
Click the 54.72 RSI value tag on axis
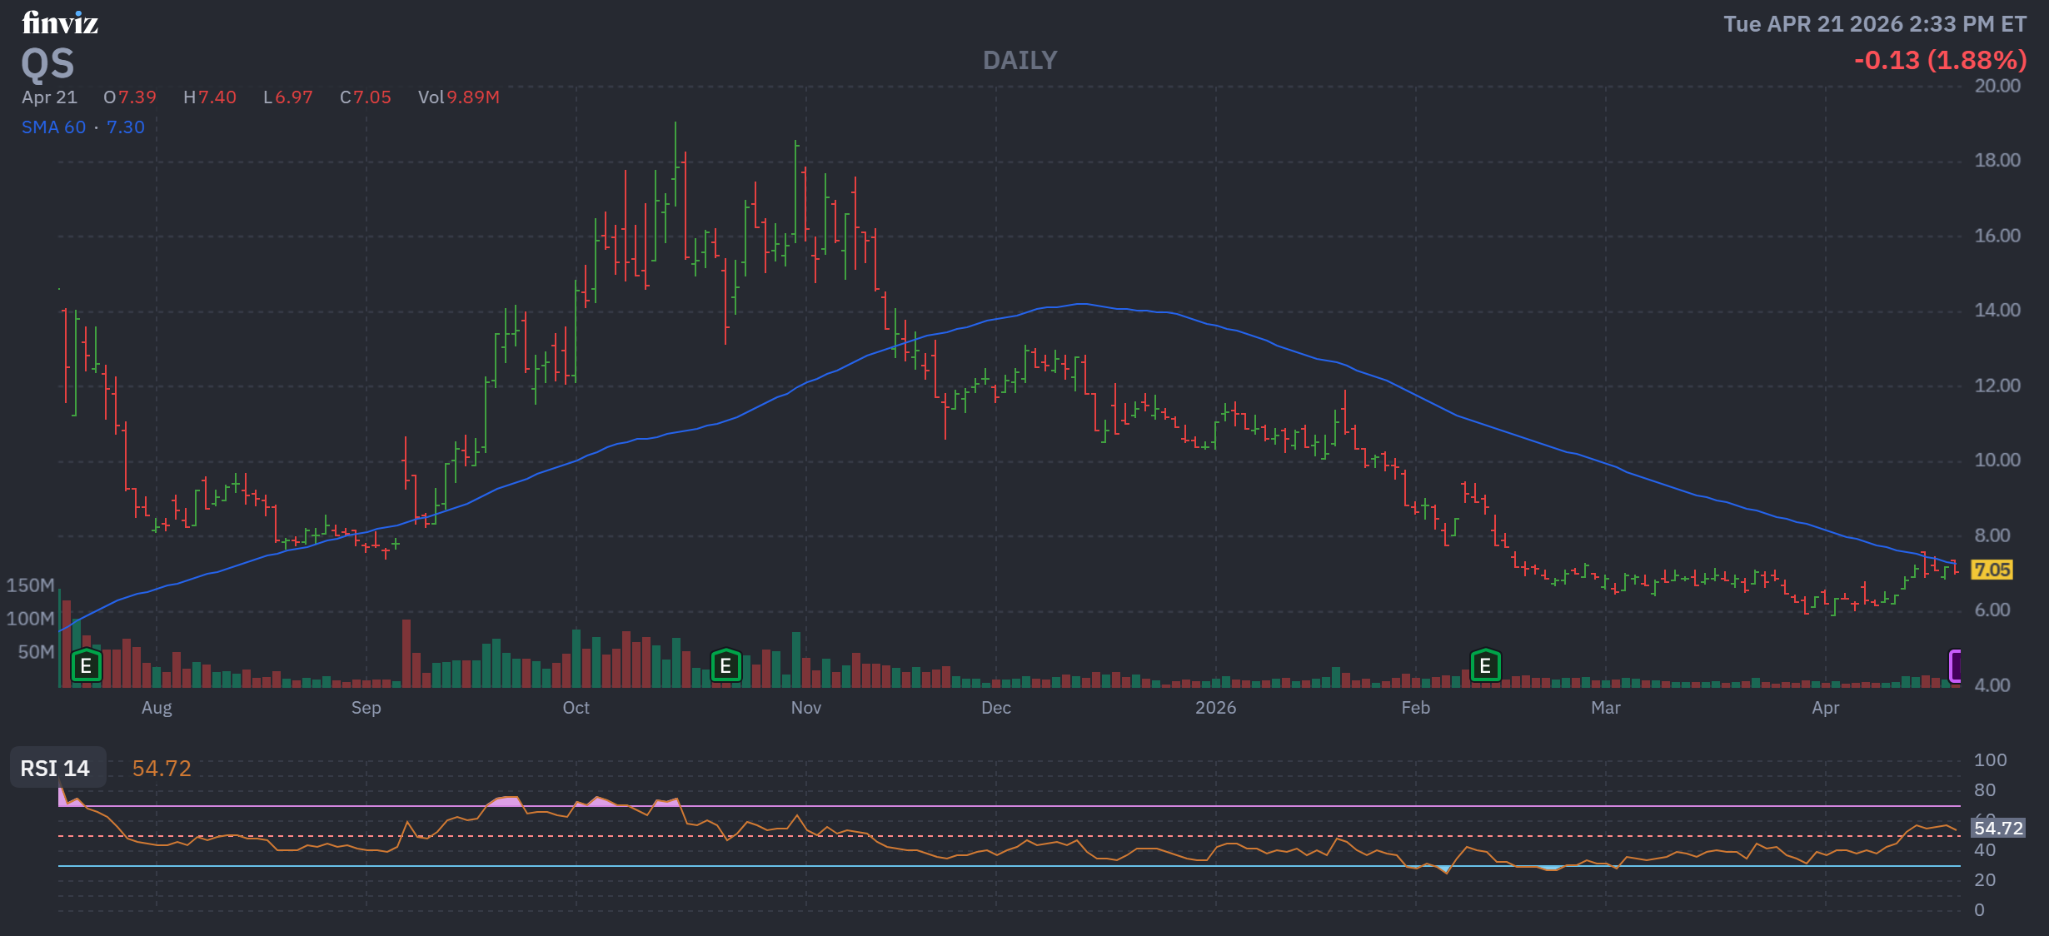click(x=1997, y=828)
